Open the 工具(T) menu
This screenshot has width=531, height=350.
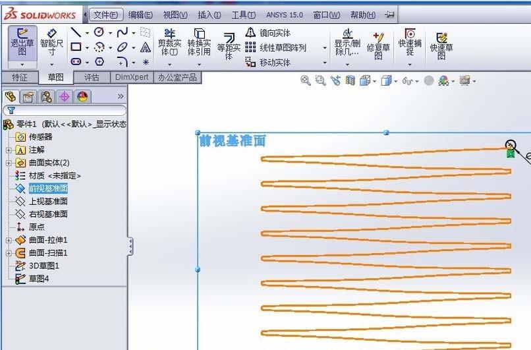pos(244,15)
